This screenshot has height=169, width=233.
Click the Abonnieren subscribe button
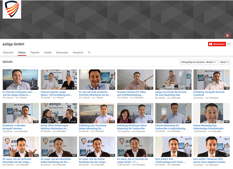pyautogui.click(x=217, y=44)
